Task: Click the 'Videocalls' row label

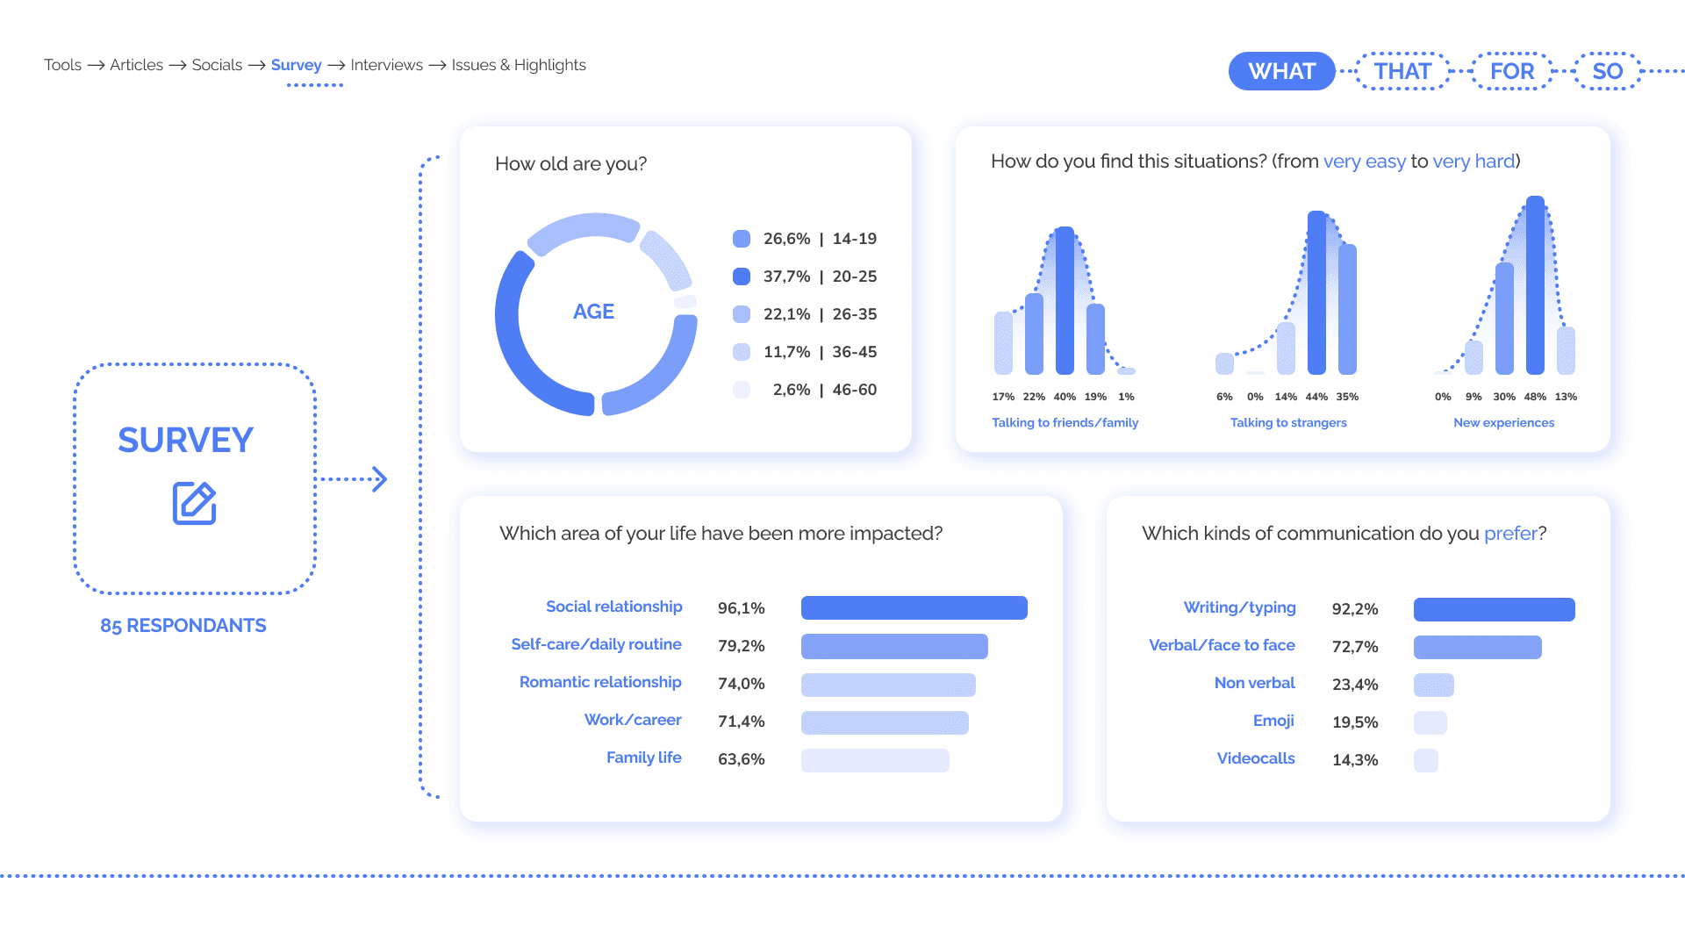Action: [1256, 758]
